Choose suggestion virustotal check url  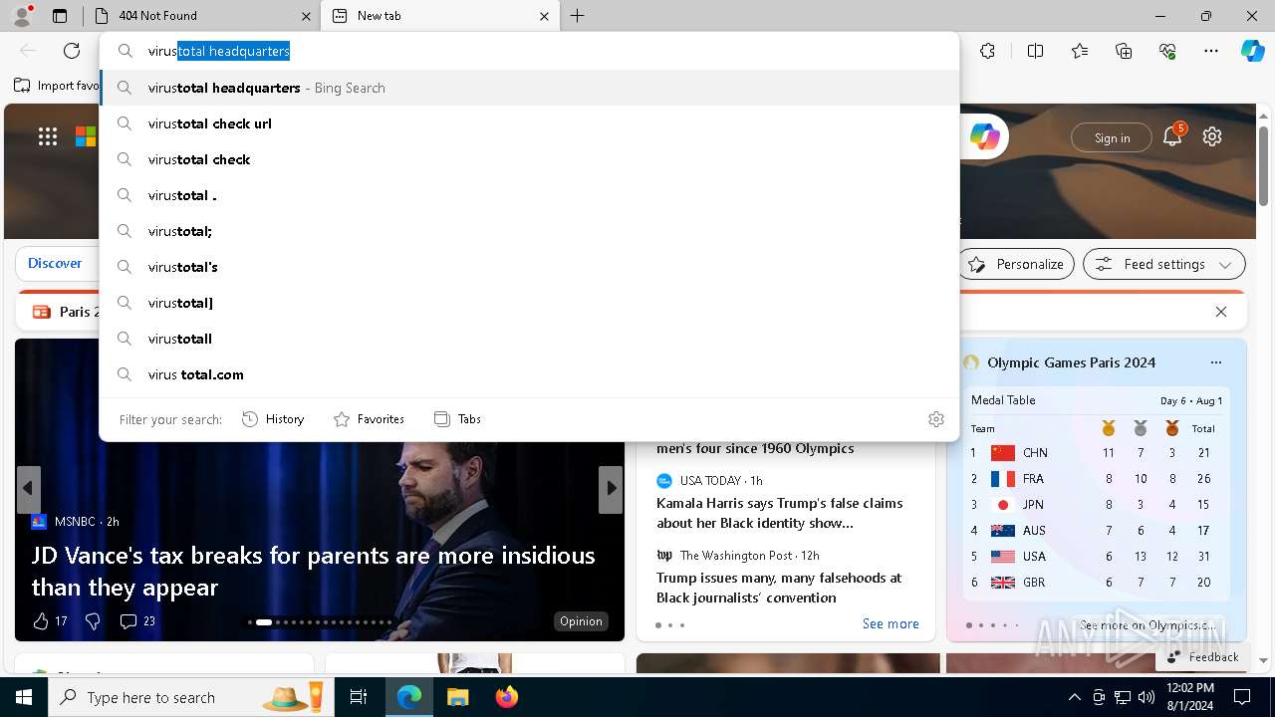coord(529,123)
